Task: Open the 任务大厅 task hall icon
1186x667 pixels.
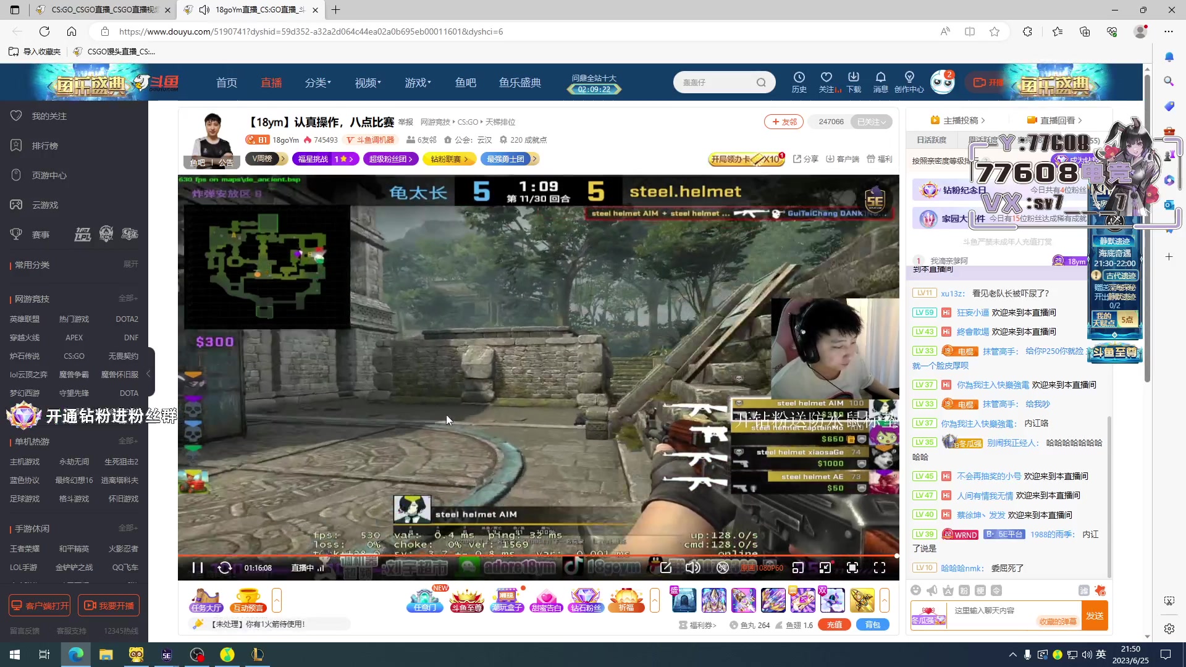Action: tap(206, 600)
